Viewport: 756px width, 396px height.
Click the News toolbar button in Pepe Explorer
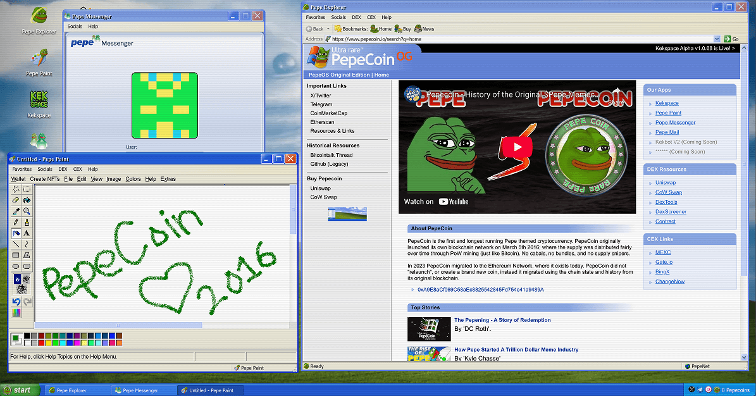[424, 29]
